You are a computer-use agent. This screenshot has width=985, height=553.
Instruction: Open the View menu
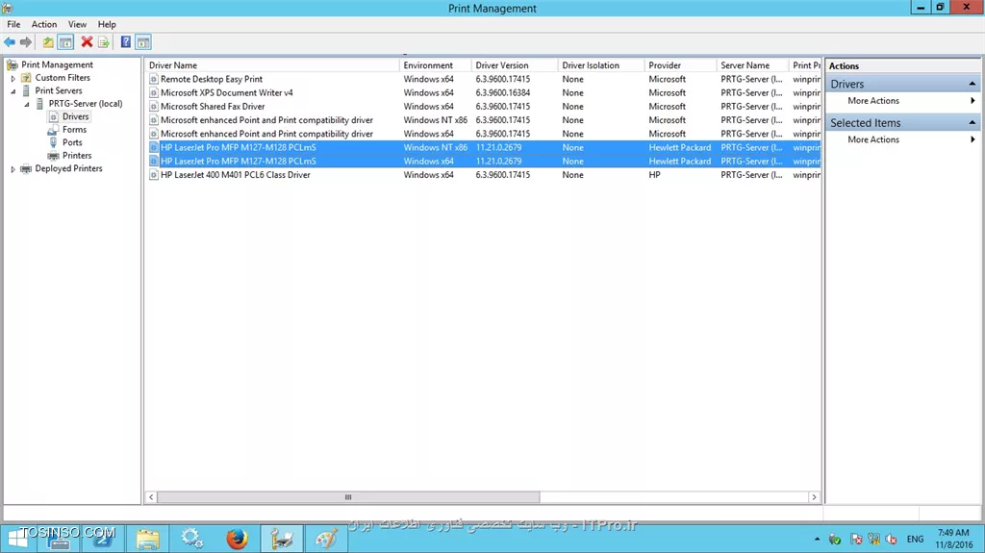(77, 24)
